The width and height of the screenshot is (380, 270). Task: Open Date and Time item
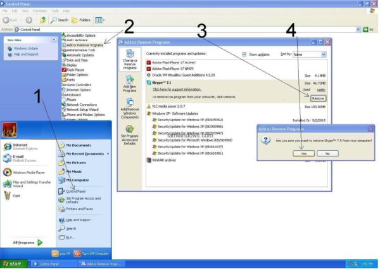point(75,60)
